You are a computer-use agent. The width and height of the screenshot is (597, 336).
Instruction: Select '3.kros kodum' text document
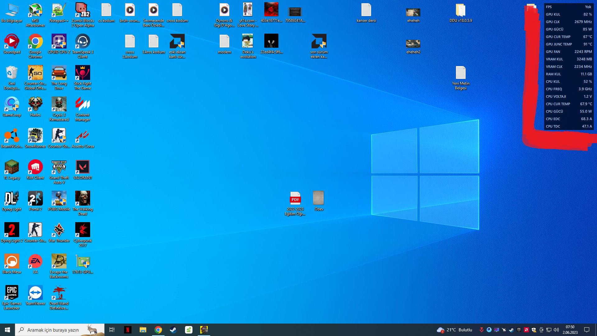(x=154, y=44)
